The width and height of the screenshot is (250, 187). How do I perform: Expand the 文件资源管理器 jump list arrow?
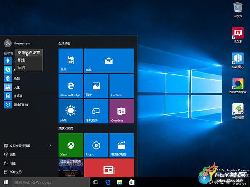(x=50, y=146)
